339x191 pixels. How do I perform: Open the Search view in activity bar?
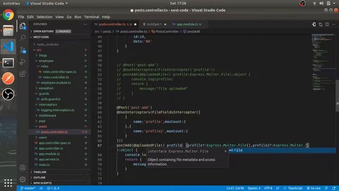point(23,38)
